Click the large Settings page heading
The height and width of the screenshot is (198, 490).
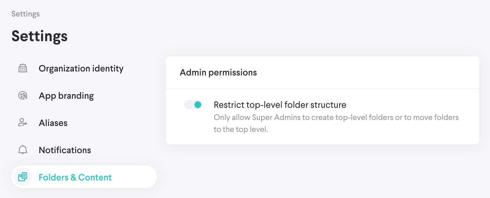coord(40,36)
